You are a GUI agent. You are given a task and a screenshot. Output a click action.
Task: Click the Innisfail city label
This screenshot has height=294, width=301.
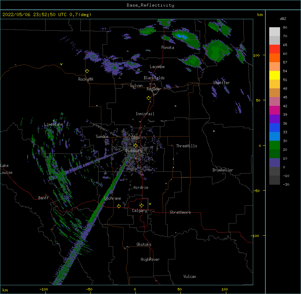click(145, 114)
